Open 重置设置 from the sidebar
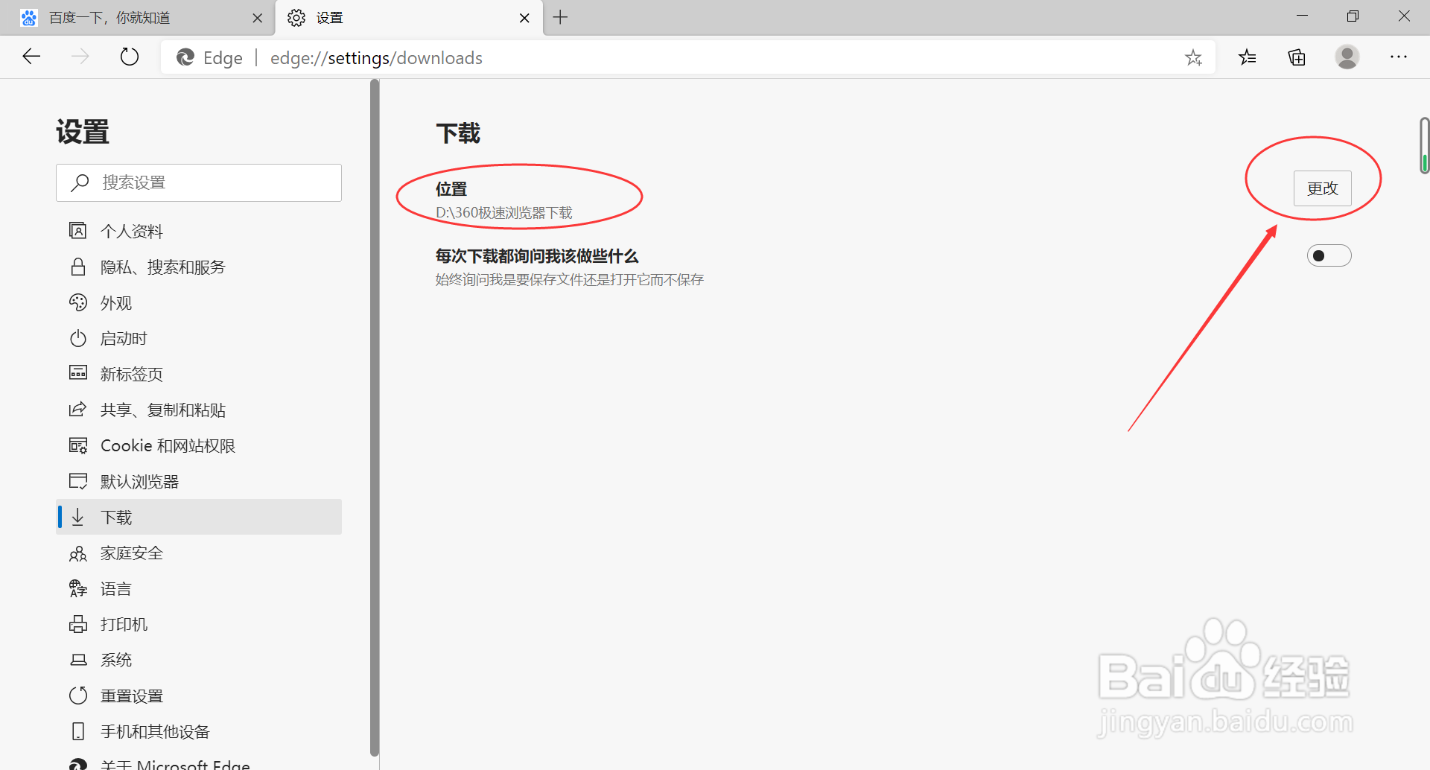The width and height of the screenshot is (1430, 770). tap(132, 696)
